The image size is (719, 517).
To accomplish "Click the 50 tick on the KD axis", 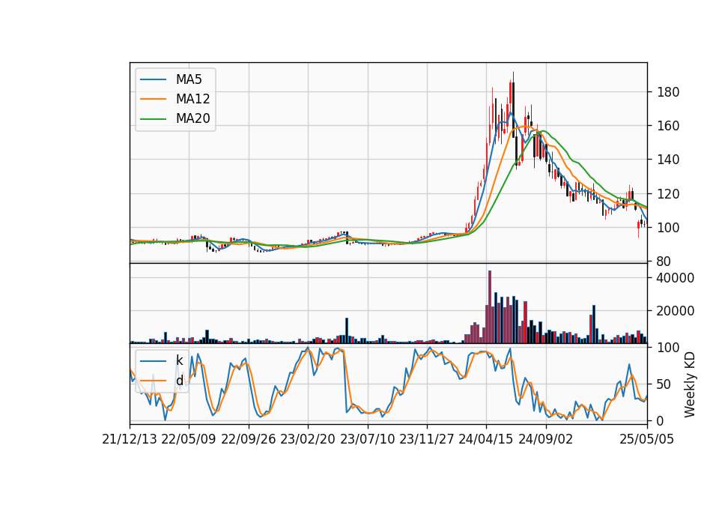I will pos(664,384).
